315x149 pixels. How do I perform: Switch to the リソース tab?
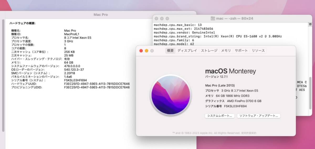[x=258, y=51]
